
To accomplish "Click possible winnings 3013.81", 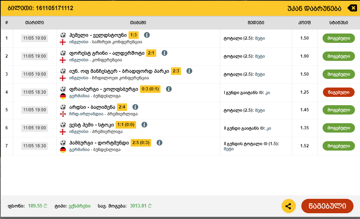I will (x=141, y=206).
